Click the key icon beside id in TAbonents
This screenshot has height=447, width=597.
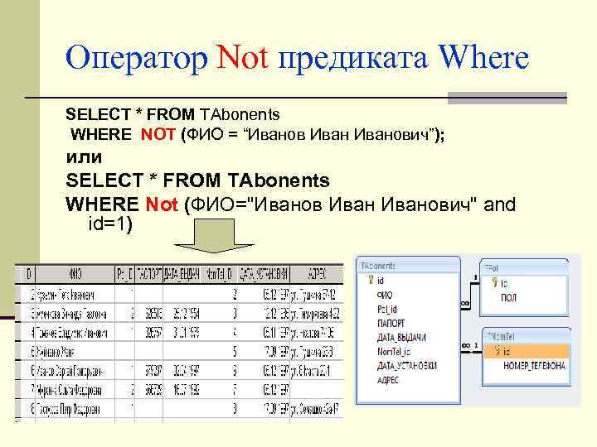371,280
